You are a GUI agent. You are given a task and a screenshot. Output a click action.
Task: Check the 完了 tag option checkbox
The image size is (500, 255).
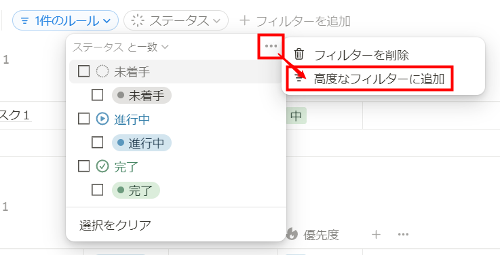(97, 190)
